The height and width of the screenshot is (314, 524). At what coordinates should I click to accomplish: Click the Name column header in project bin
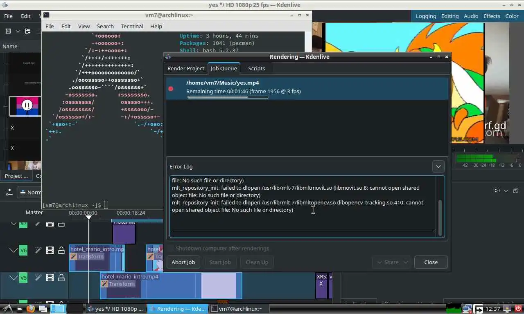10,46
